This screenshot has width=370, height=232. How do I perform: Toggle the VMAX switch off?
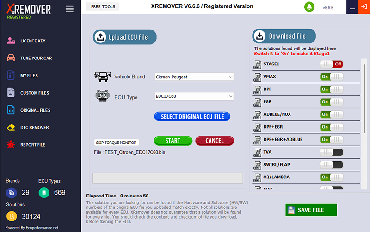(x=331, y=77)
